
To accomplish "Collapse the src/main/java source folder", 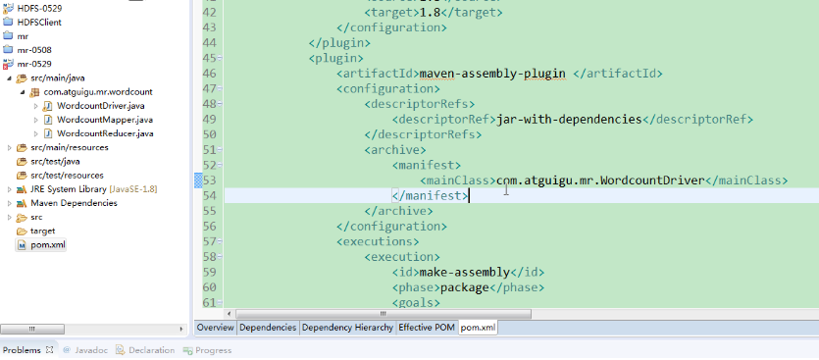I will (10, 78).
